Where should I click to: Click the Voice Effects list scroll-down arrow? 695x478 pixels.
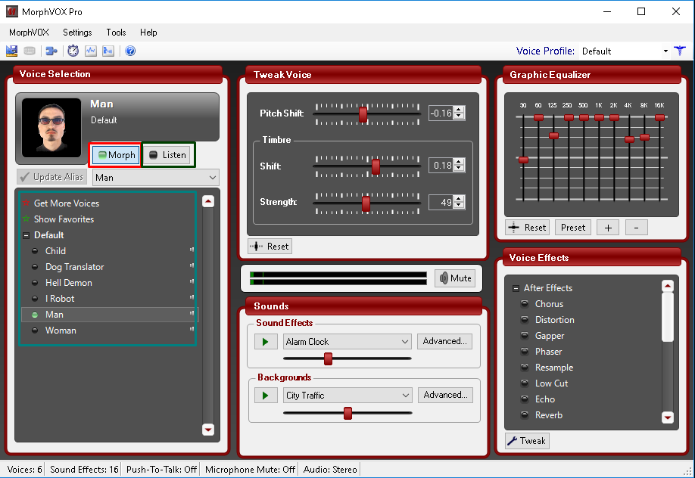click(668, 417)
